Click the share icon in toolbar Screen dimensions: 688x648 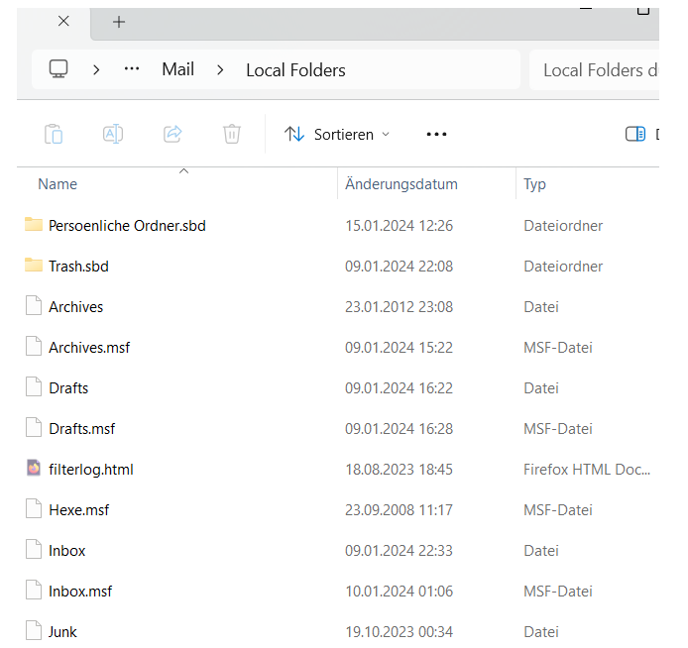(172, 134)
